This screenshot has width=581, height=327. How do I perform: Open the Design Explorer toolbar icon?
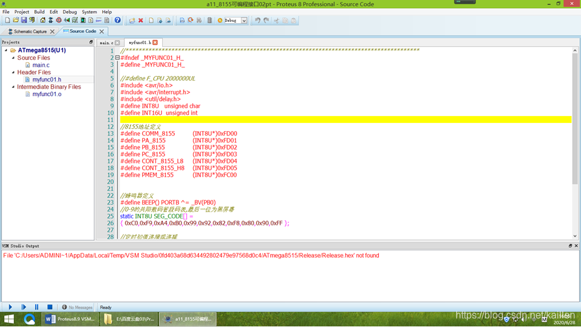[x=83, y=21]
